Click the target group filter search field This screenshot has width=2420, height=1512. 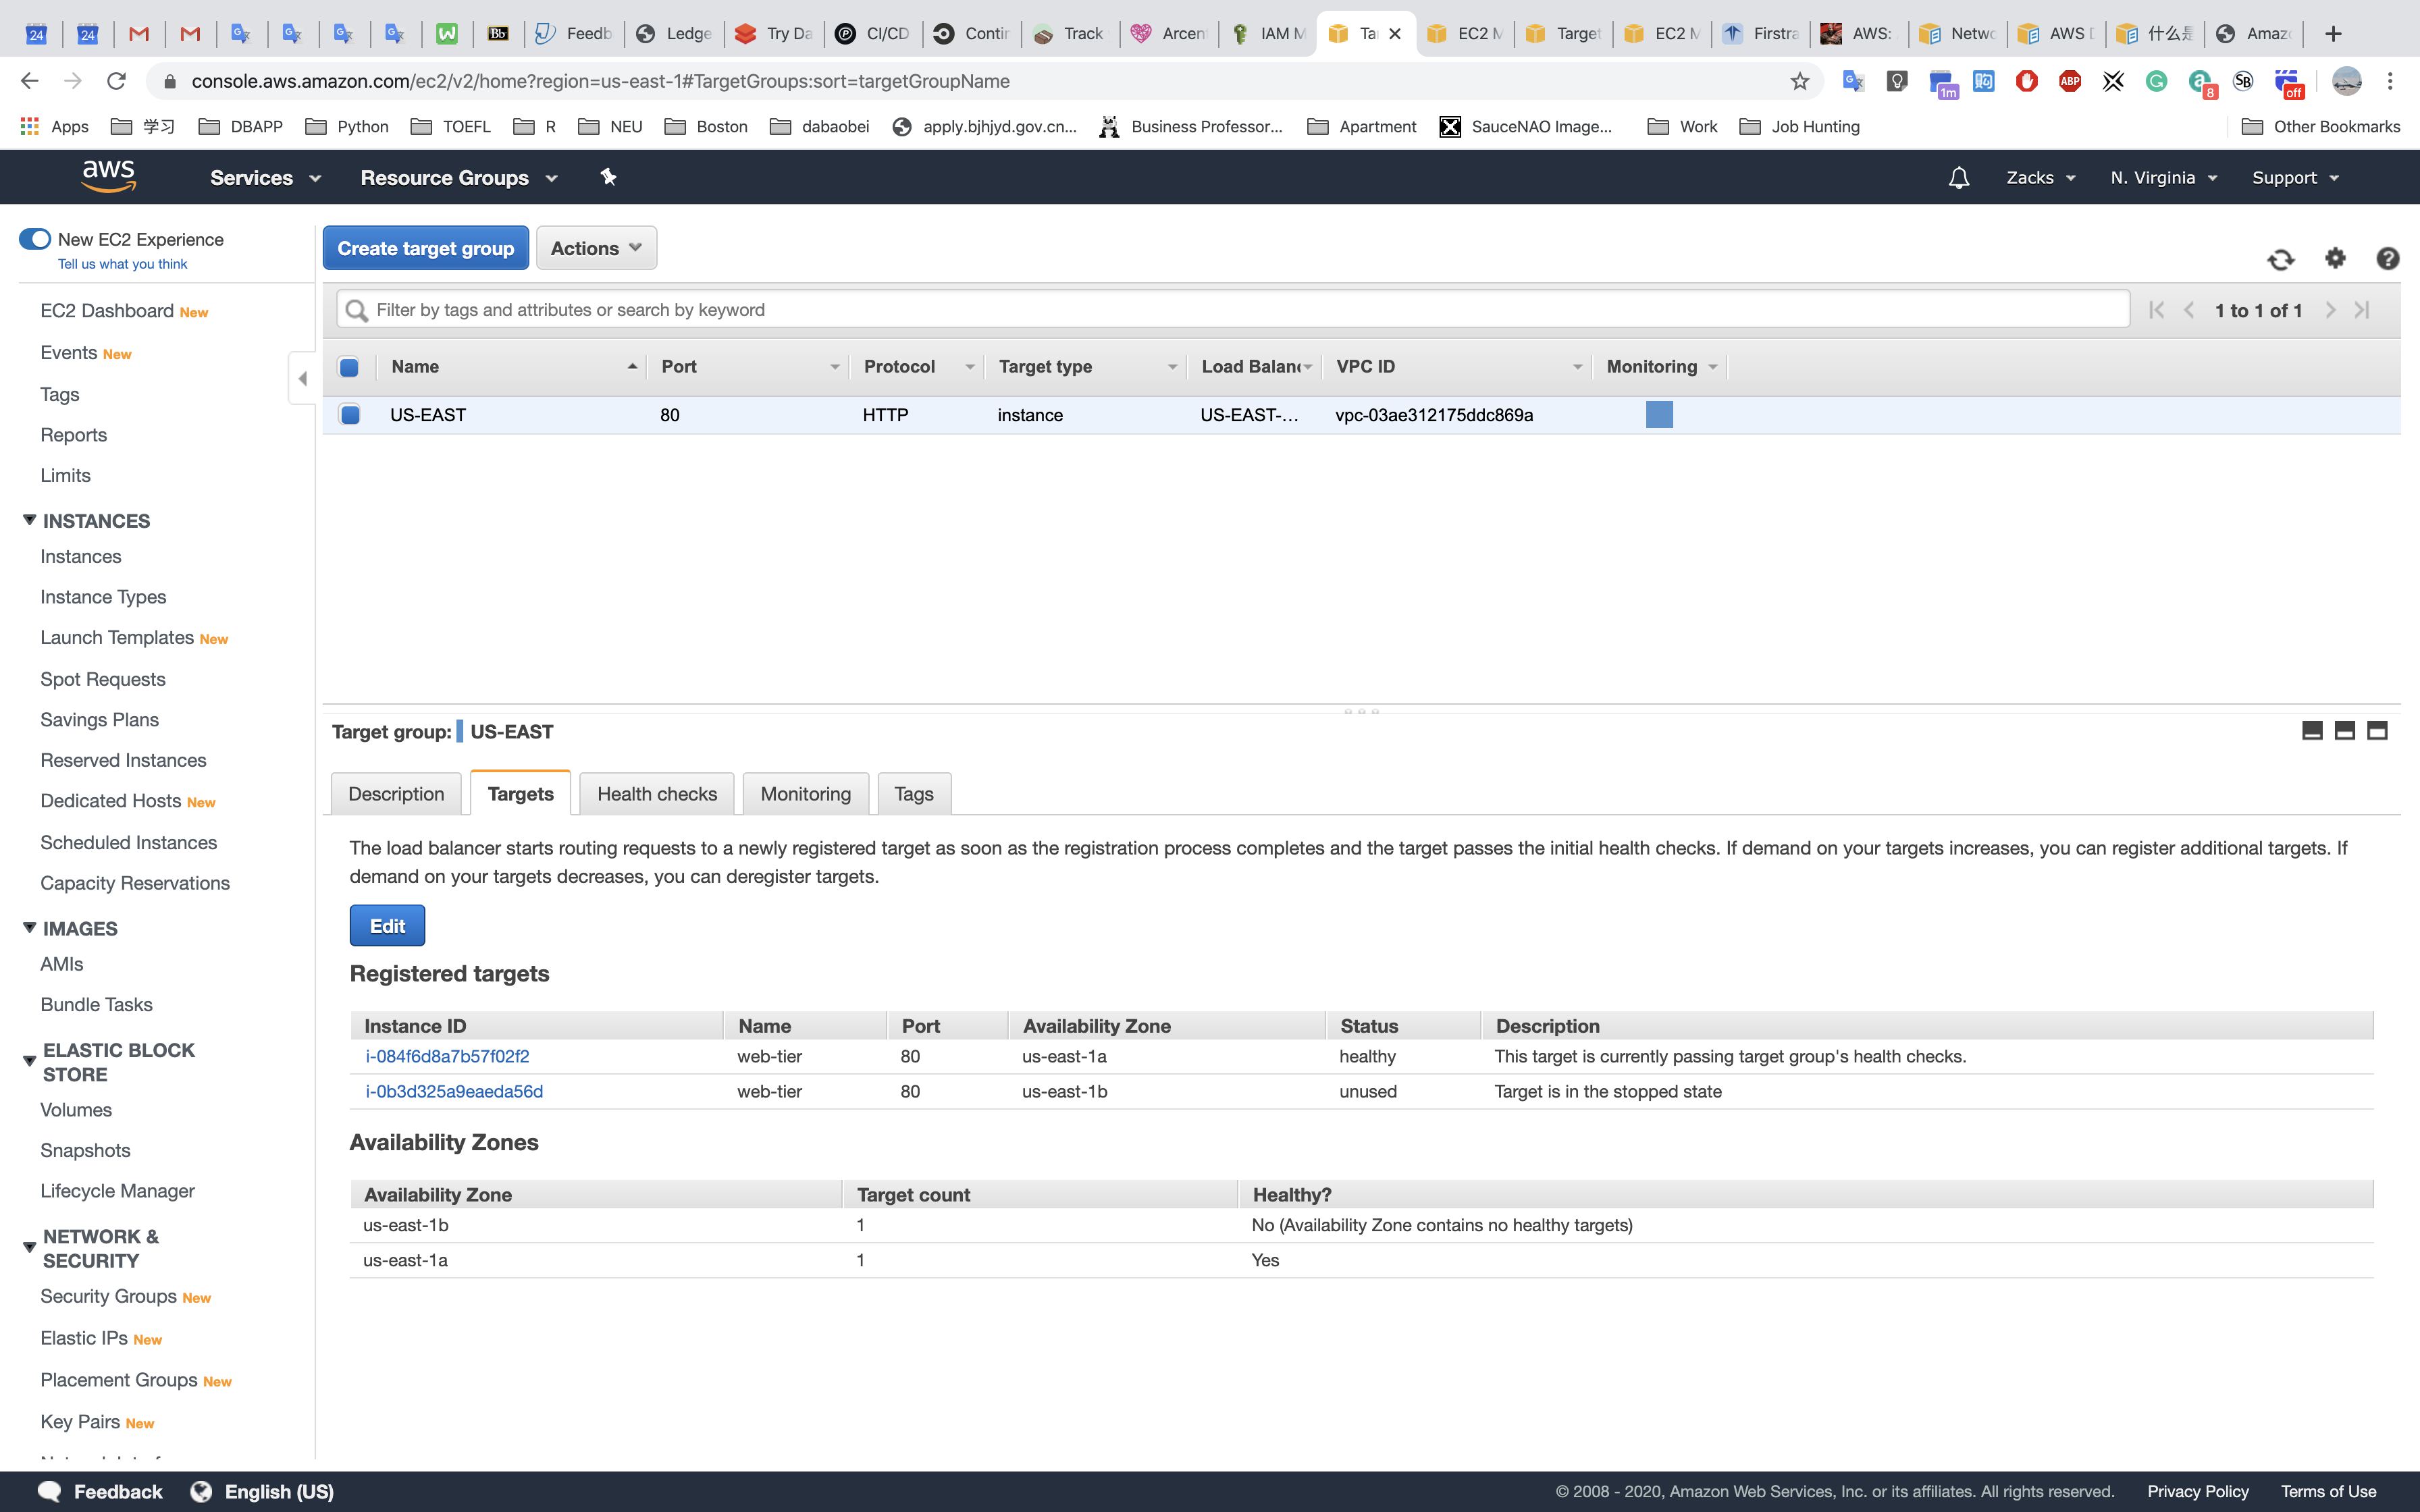(1240, 310)
